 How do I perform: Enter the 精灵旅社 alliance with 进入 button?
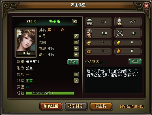coord(73,62)
